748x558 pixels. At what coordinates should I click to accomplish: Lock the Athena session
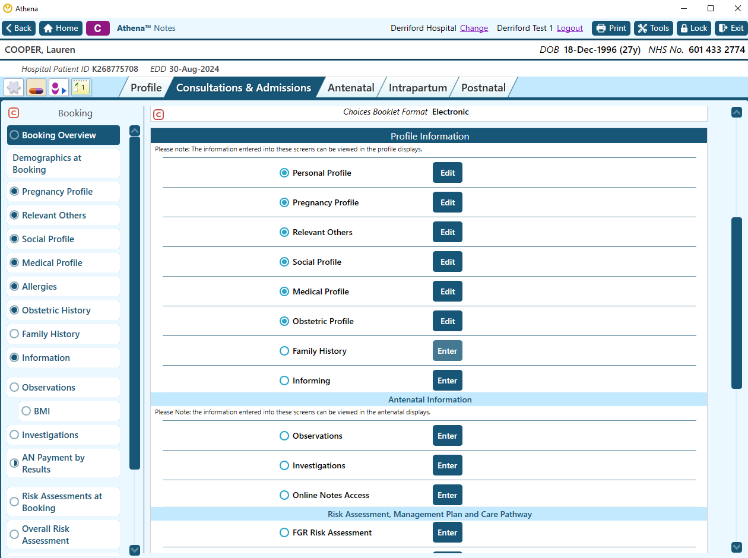(694, 28)
